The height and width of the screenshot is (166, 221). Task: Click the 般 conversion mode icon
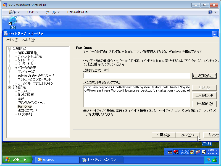point(187,152)
